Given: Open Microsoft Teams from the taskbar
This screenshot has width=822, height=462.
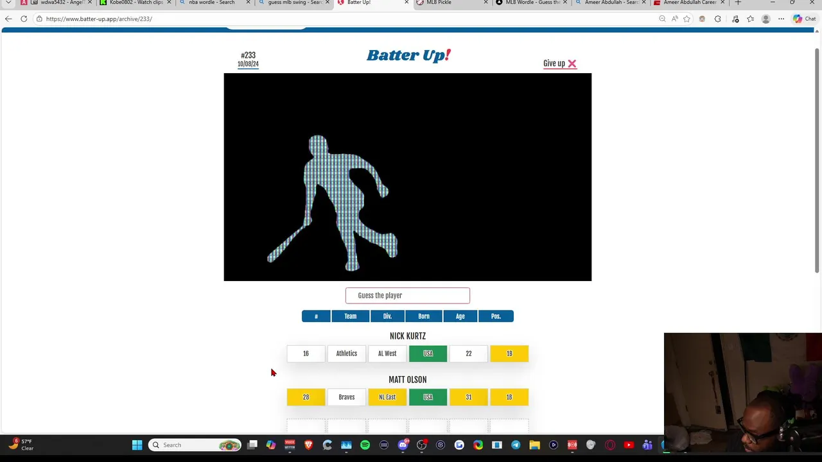Looking at the screenshot, I should point(647,445).
